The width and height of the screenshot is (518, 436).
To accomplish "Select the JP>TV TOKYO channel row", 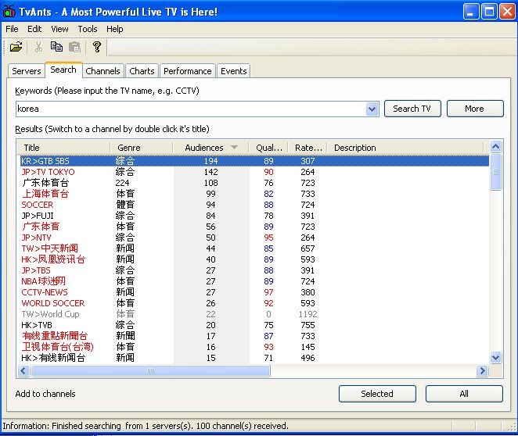I will click(254, 172).
